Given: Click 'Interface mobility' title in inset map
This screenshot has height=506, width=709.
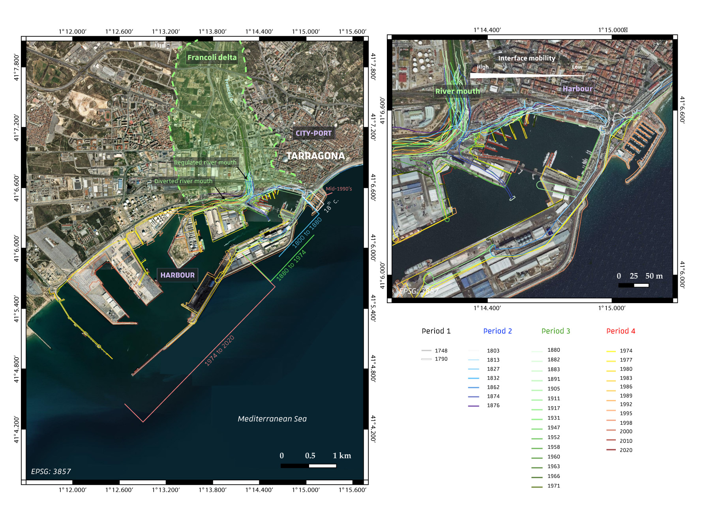Looking at the screenshot, I should (527, 58).
